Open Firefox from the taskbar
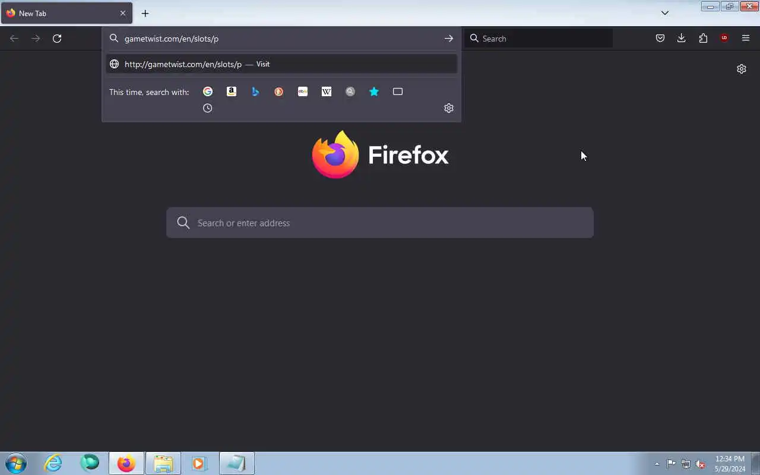Viewport: 760px width, 475px height. [x=126, y=463]
